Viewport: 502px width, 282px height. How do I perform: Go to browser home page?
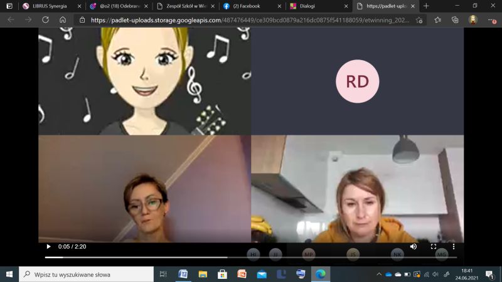pos(63,19)
